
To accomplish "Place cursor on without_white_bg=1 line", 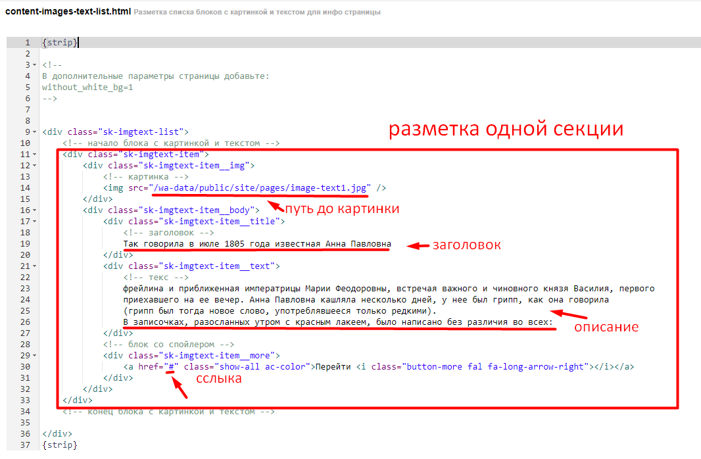I will click(x=87, y=87).
